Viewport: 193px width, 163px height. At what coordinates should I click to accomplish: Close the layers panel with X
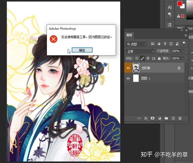click(186, 30)
